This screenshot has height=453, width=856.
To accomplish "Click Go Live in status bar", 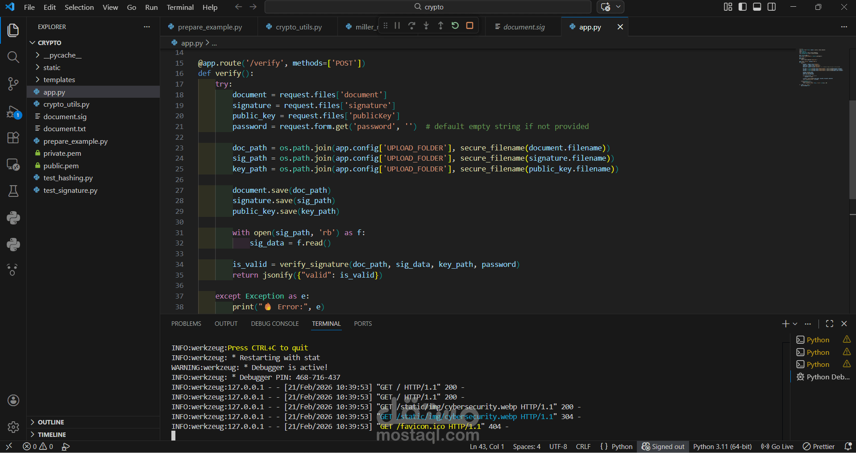I will [x=777, y=446].
